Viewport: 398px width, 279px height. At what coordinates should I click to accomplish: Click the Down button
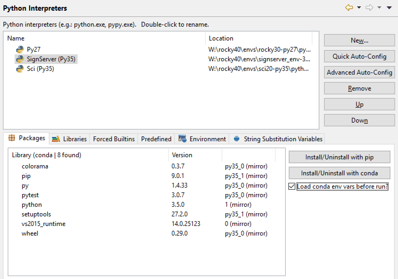pos(359,120)
